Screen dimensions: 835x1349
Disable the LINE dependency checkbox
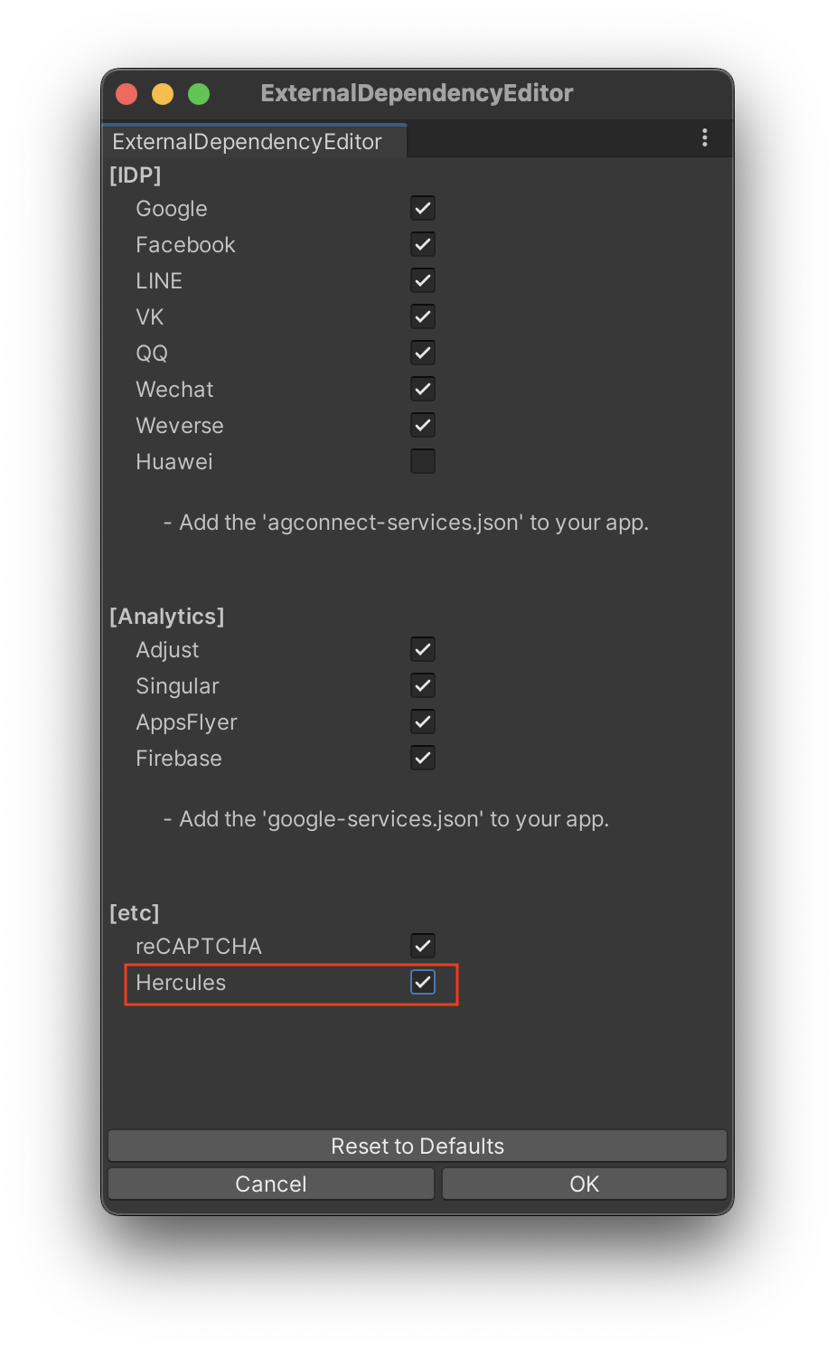pos(423,280)
